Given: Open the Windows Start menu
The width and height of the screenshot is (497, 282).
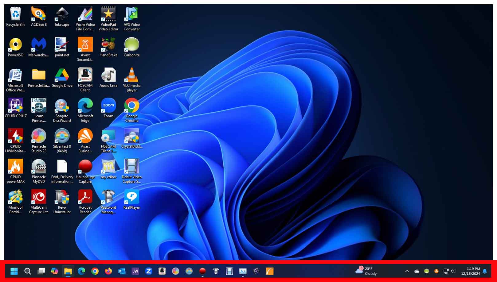Looking at the screenshot, I should (14, 271).
